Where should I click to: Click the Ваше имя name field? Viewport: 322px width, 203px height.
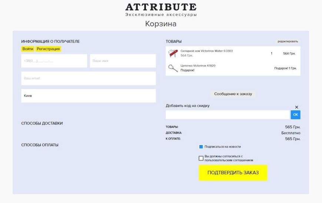[x=123, y=61]
